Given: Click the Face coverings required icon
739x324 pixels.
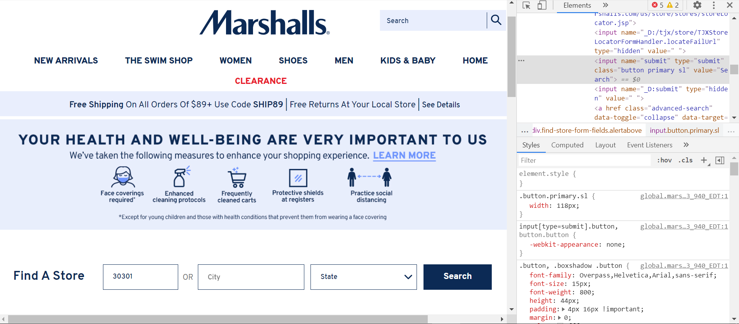Looking at the screenshot, I should (x=123, y=177).
